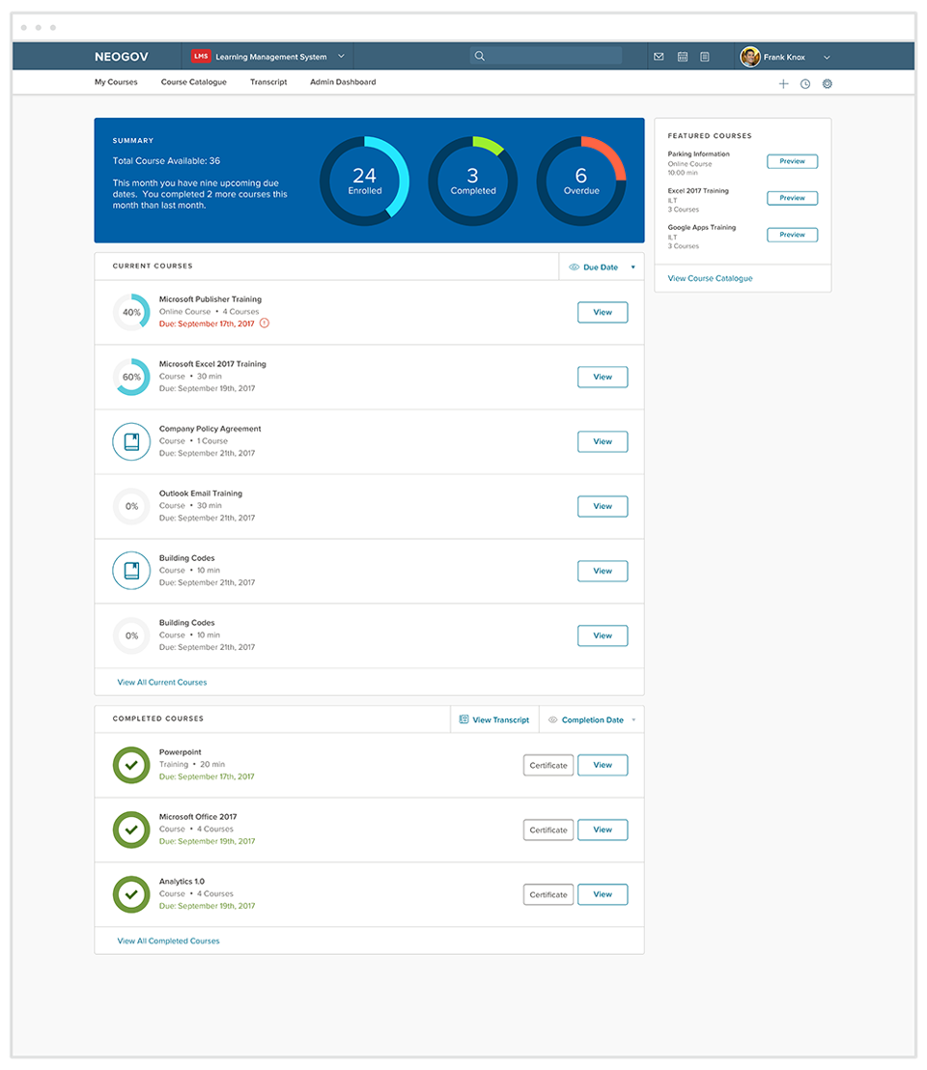Image resolution: width=927 pixels, height=1070 pixels.
Task: Open Course Catalogue tab
Action: [194, 82]
